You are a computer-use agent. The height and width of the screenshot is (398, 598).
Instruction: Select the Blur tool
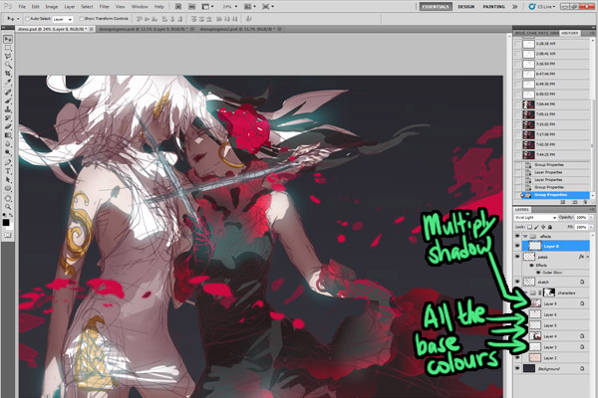tap(8, 143)
